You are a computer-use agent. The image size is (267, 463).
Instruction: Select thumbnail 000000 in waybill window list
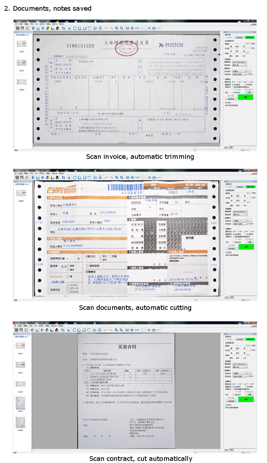click(x=21, y=193)
